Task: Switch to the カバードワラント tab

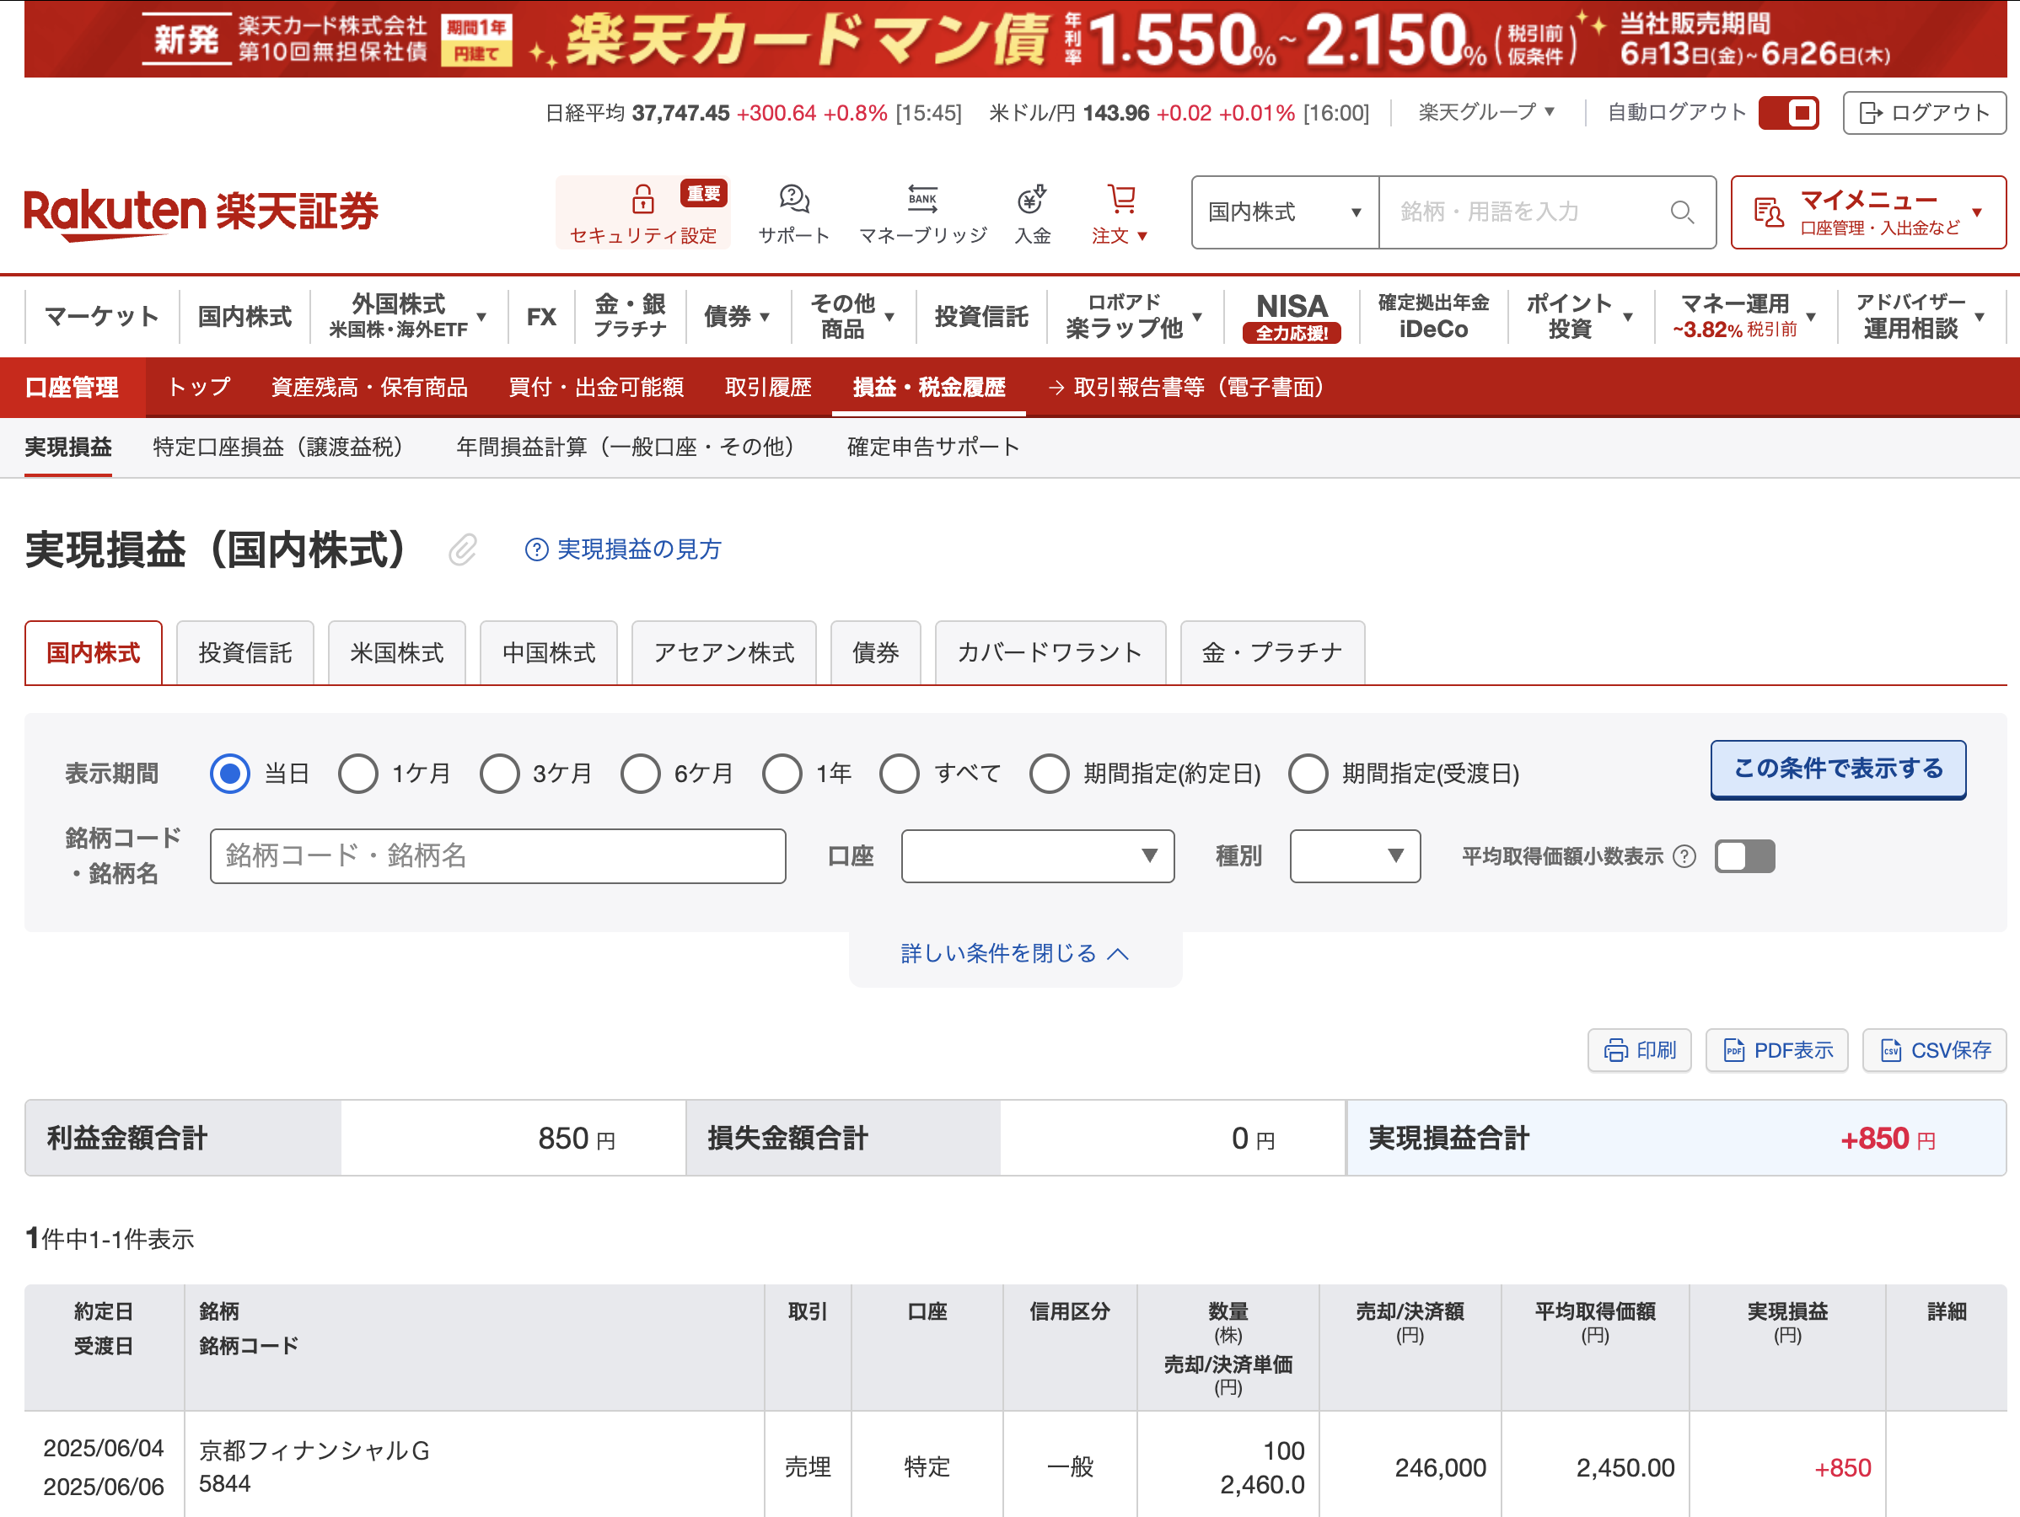Action: (x=1050, y=652)
